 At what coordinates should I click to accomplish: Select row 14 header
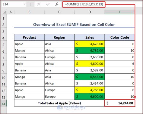coord(3,104)
